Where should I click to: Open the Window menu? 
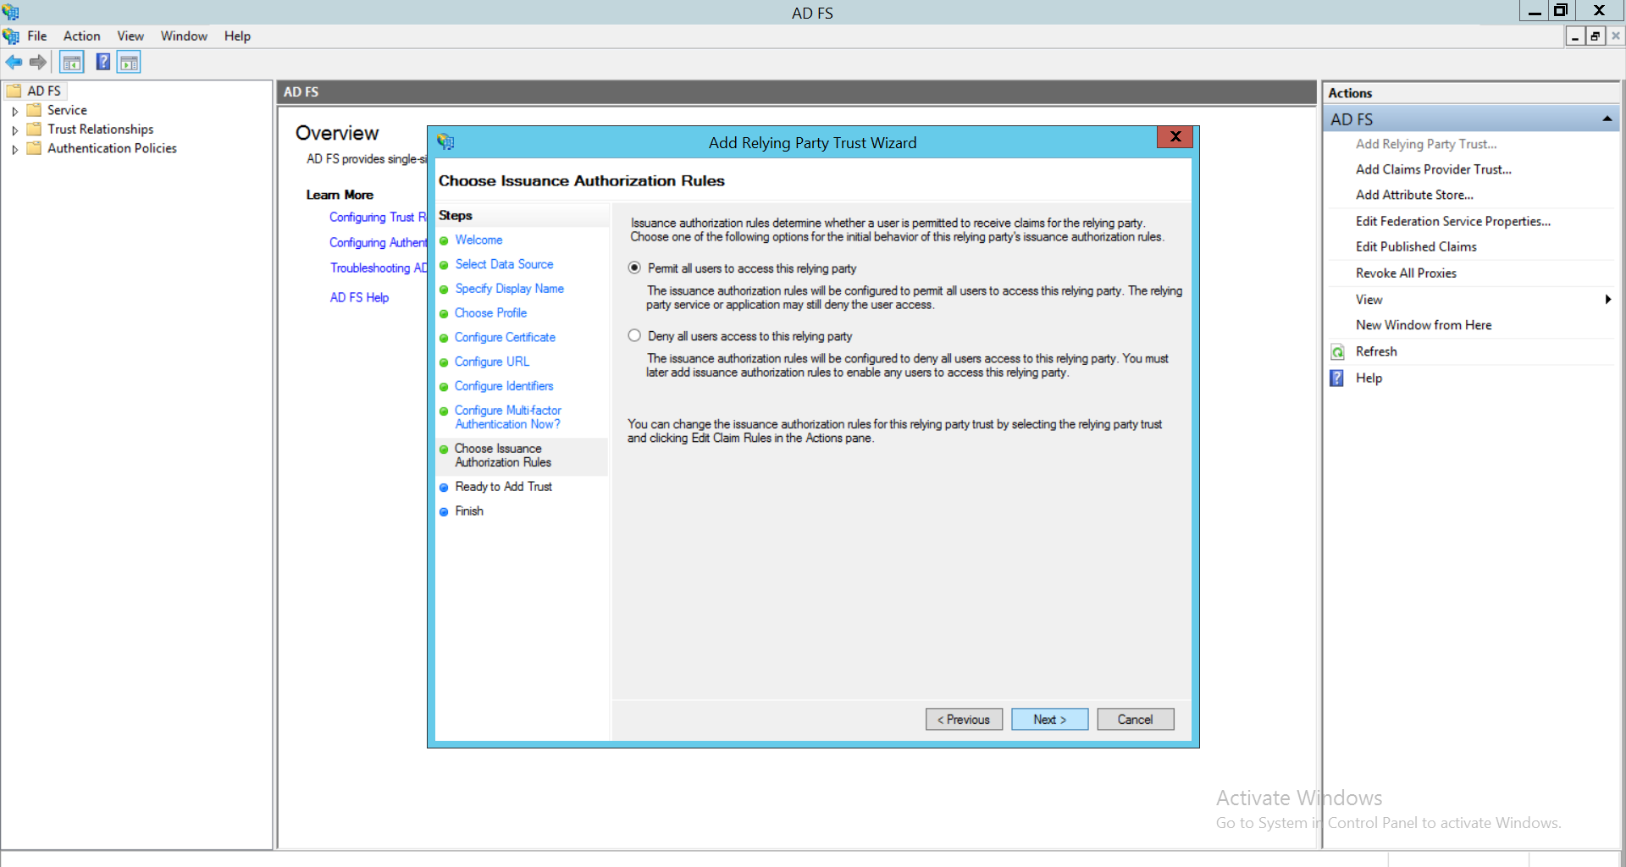tap(184, 36)
